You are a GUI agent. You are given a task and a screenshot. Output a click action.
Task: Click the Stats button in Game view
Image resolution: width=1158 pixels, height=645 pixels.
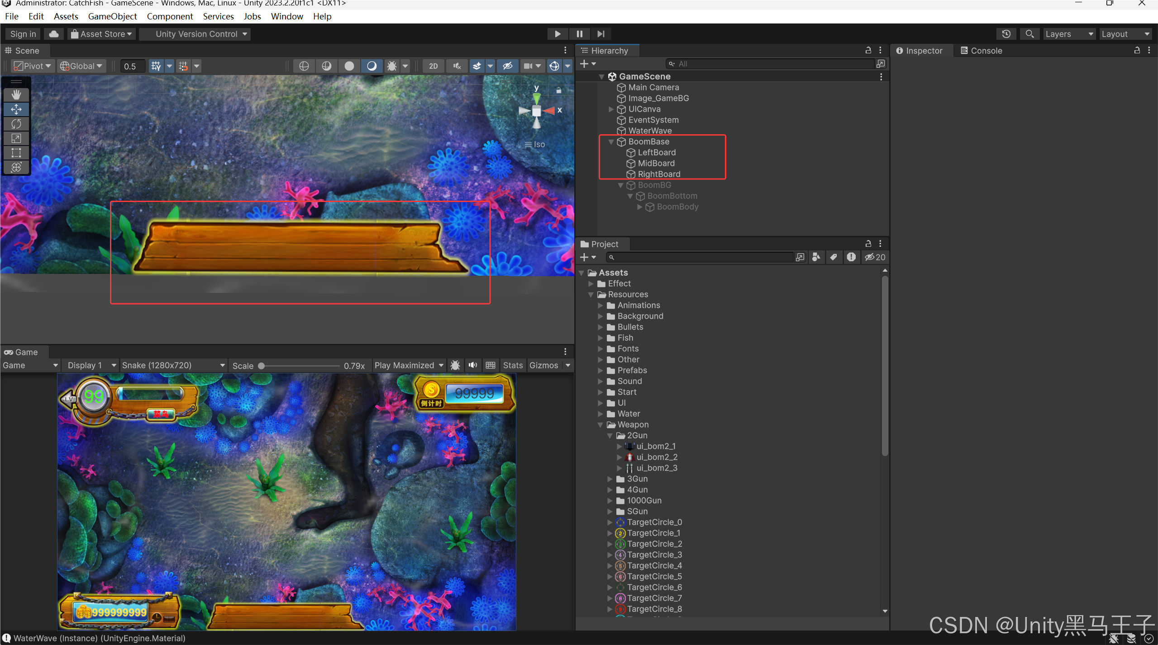pyautogui.click(x=512, y=365)
